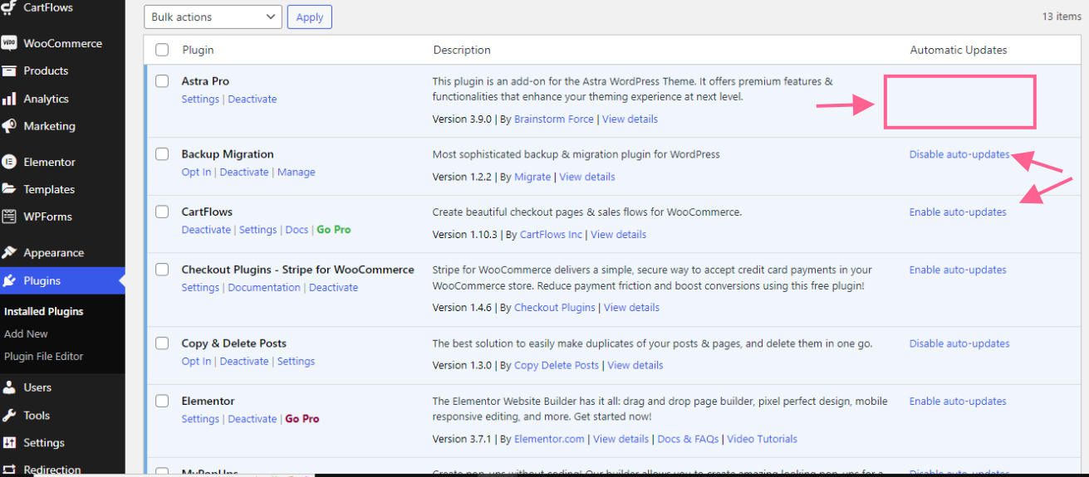This screenshot has width=1089, height=477.
Task: View details for Elementor plugin
Action: click(x=621, y=439)
